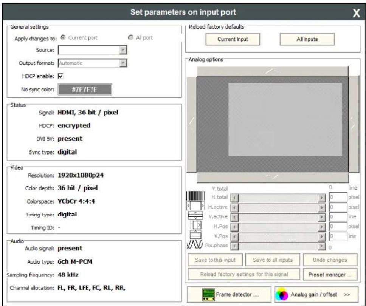Click Undo changes button
Viewport: 366px width, 306px height.
point(330,260)
